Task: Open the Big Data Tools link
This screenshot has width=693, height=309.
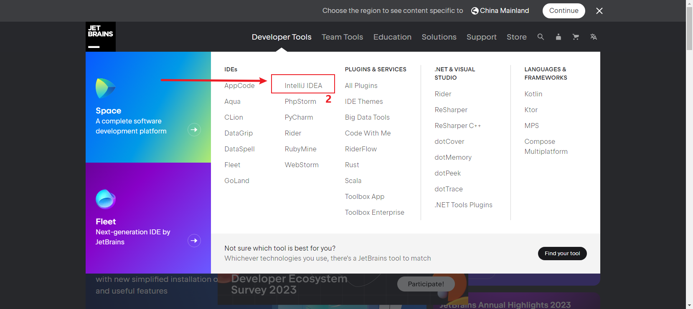Action: pos(367,117)
